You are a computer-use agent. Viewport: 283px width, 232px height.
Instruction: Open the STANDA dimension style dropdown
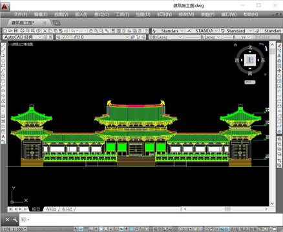[216, 31]
